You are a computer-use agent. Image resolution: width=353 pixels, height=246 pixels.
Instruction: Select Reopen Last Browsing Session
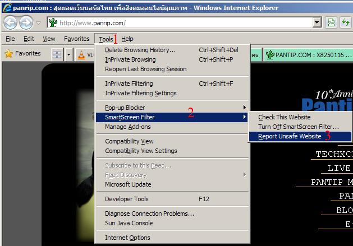pos(172,69)
